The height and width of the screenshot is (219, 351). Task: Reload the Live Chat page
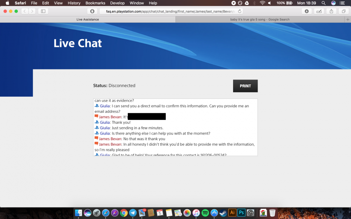[x=239, y=11]
